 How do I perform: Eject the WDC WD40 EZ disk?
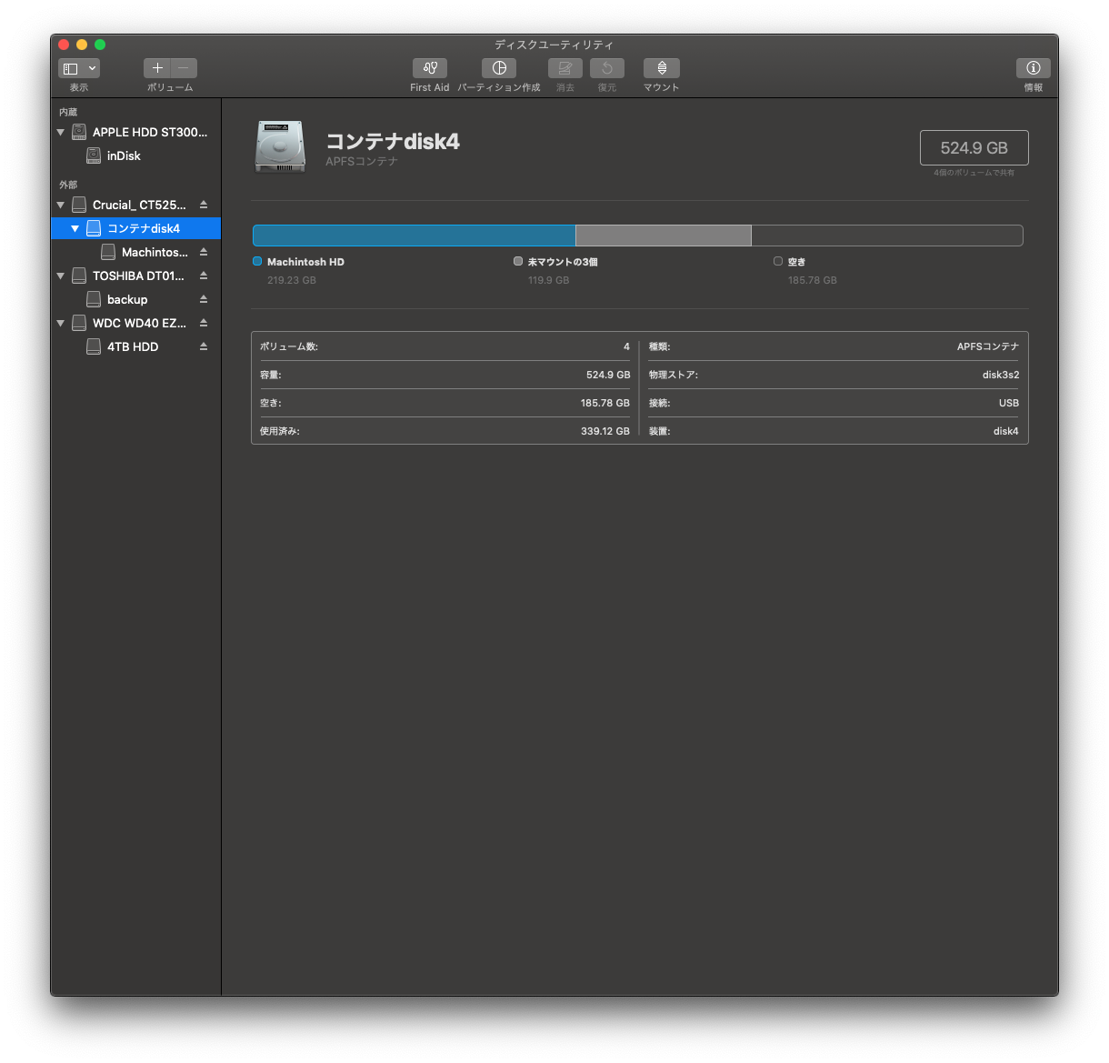(x=204, y=323)
